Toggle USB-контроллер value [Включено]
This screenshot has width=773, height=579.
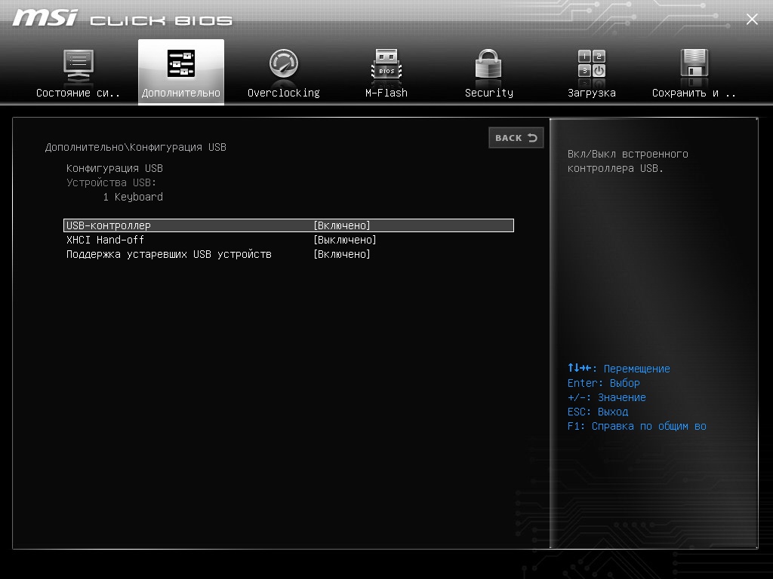pos(342,225)
